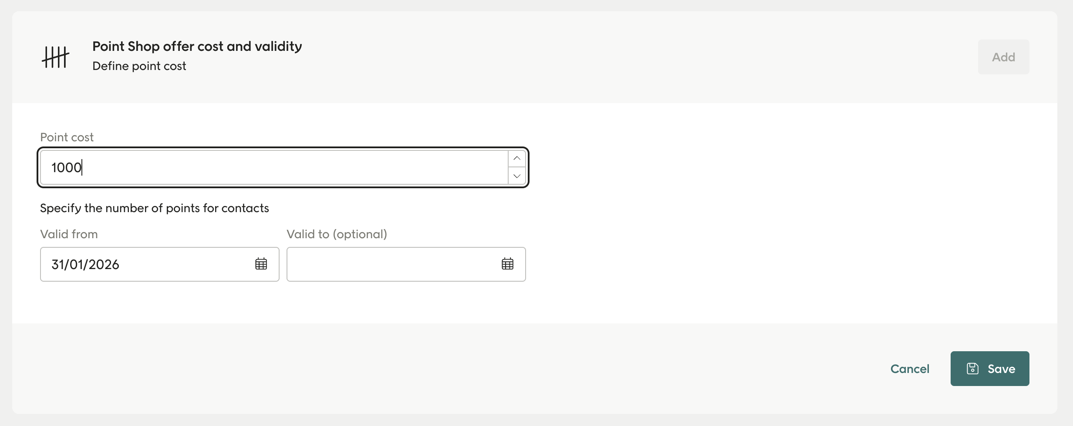This screenshot has height=426, width=1073.
Task: Open the Valid from calendar picker
Action: 261,264
